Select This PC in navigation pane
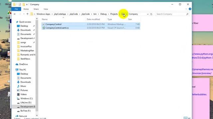The height and width of the screenshot is (119, 213). 22,70
